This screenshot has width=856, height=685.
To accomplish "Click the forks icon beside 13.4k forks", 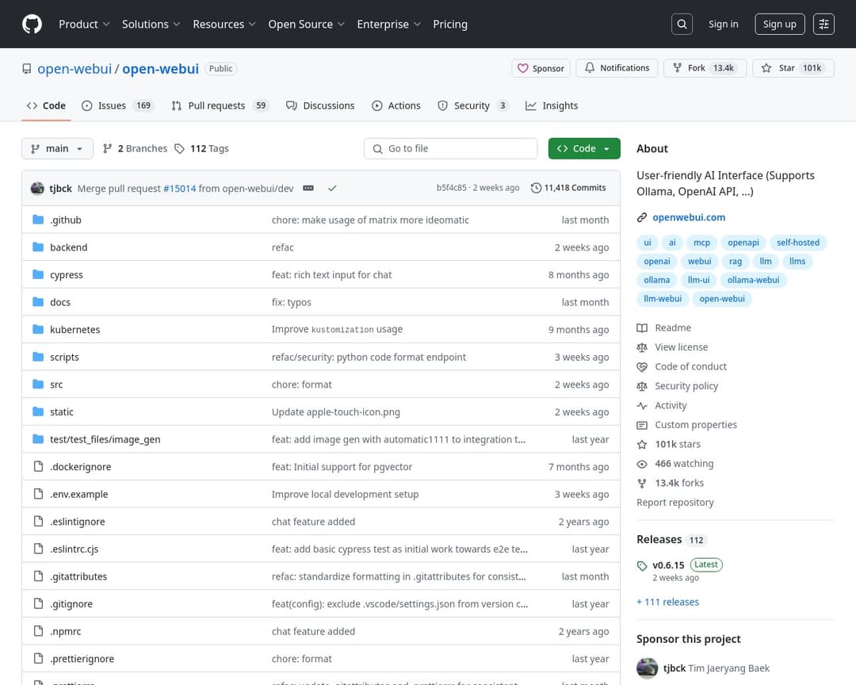I will (x=642, y=484).
